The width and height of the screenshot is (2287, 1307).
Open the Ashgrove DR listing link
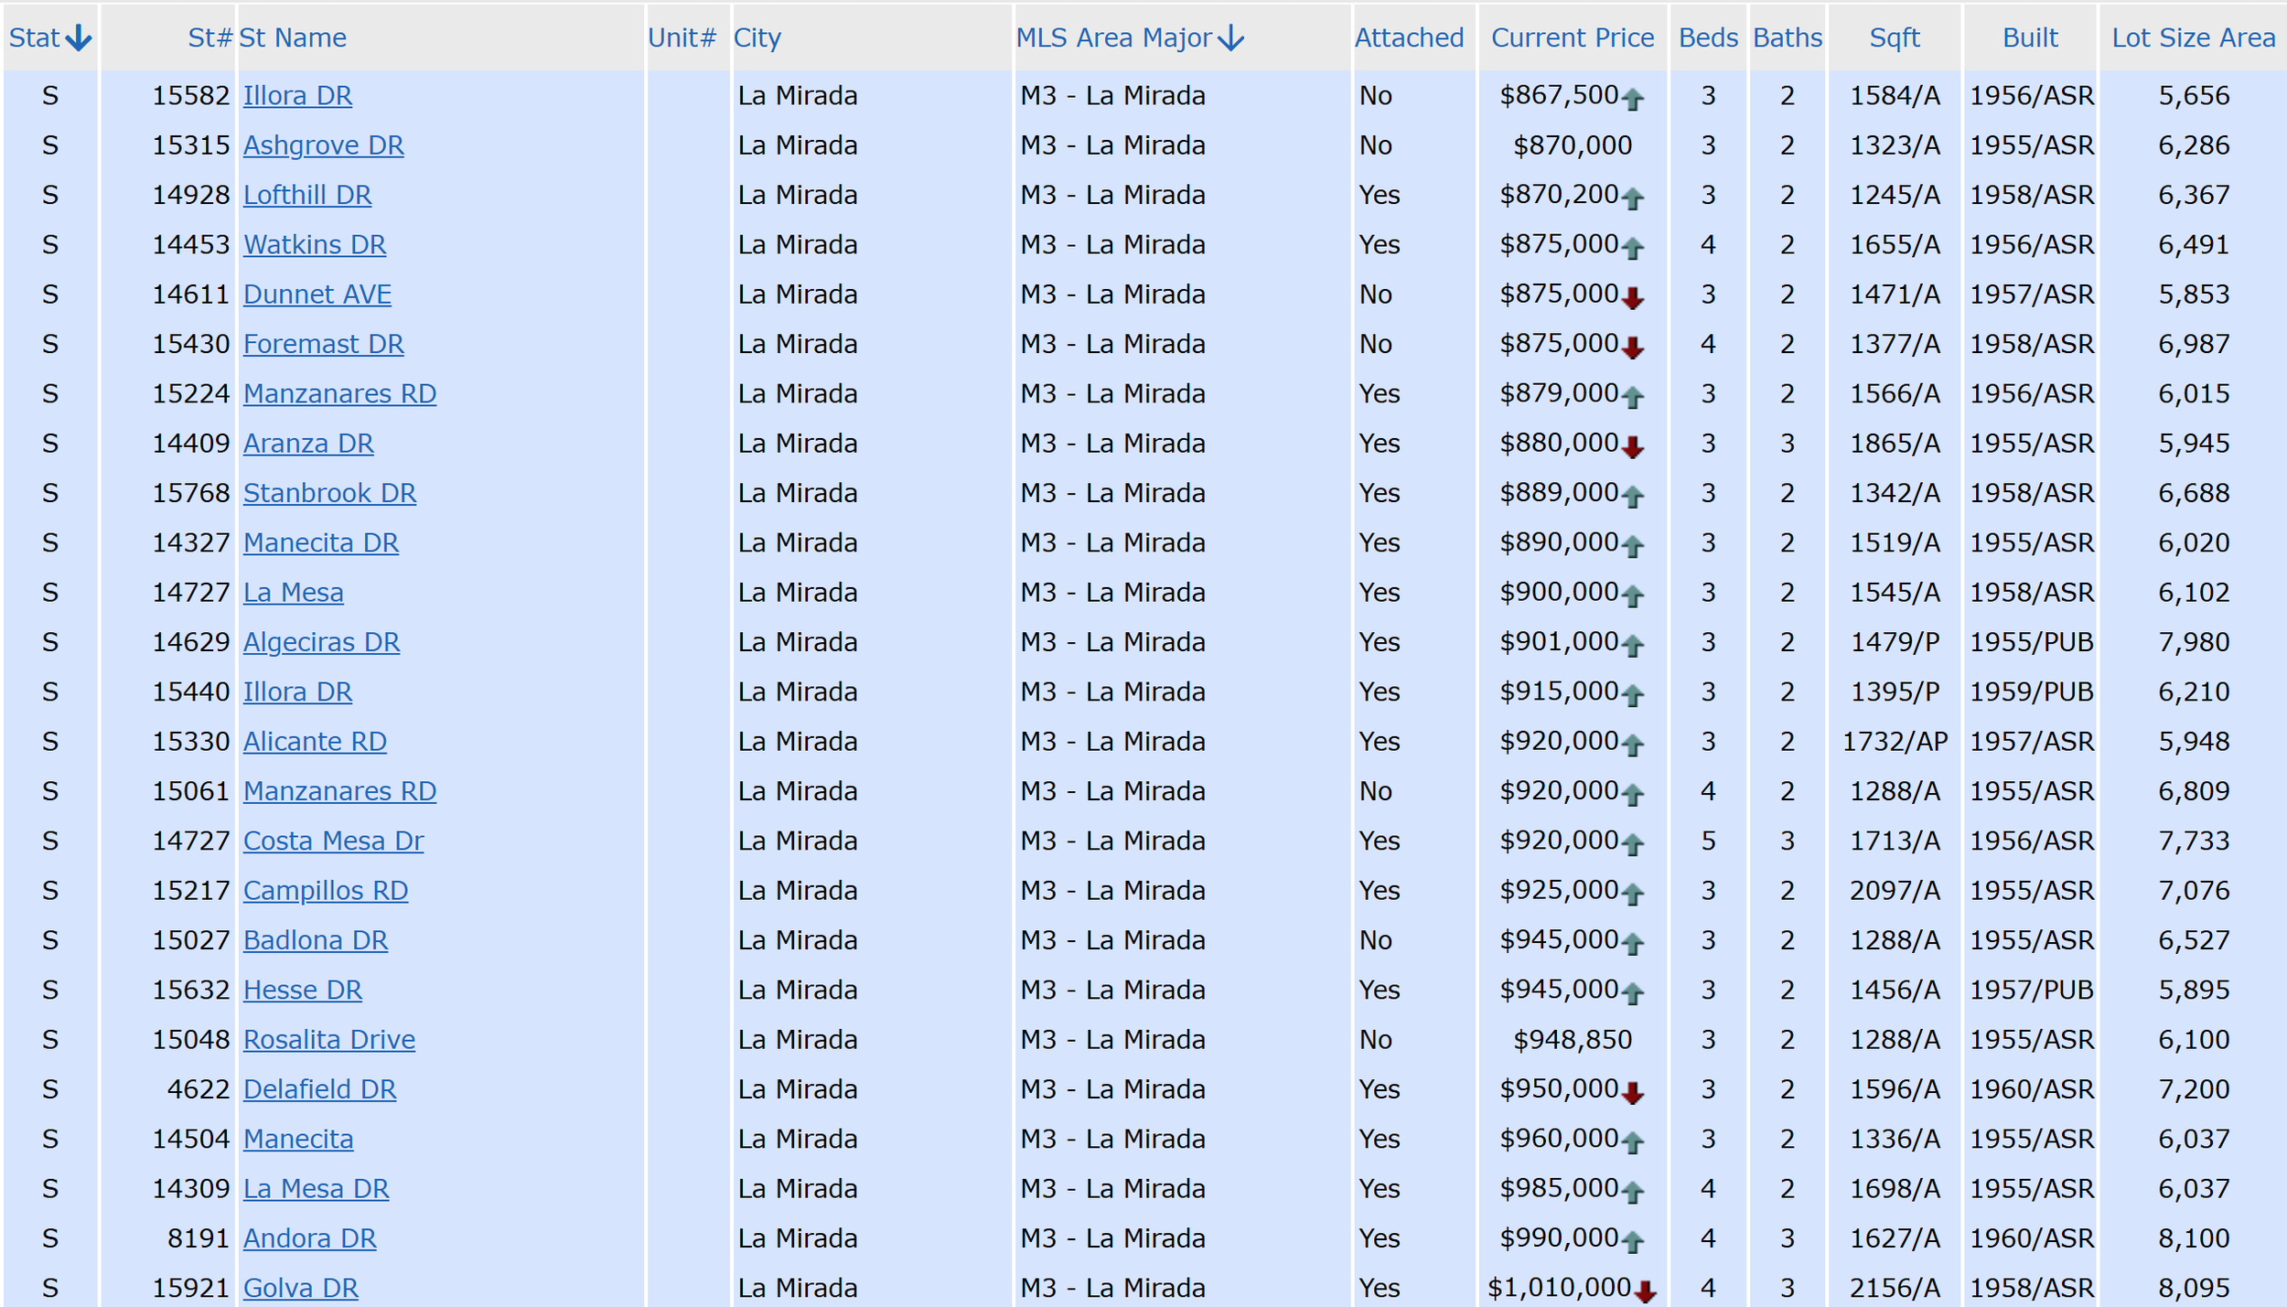click(x=323, y=145)
